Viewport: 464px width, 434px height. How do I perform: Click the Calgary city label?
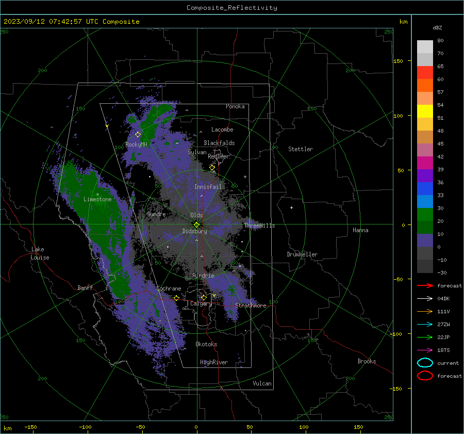pos(201,303)
